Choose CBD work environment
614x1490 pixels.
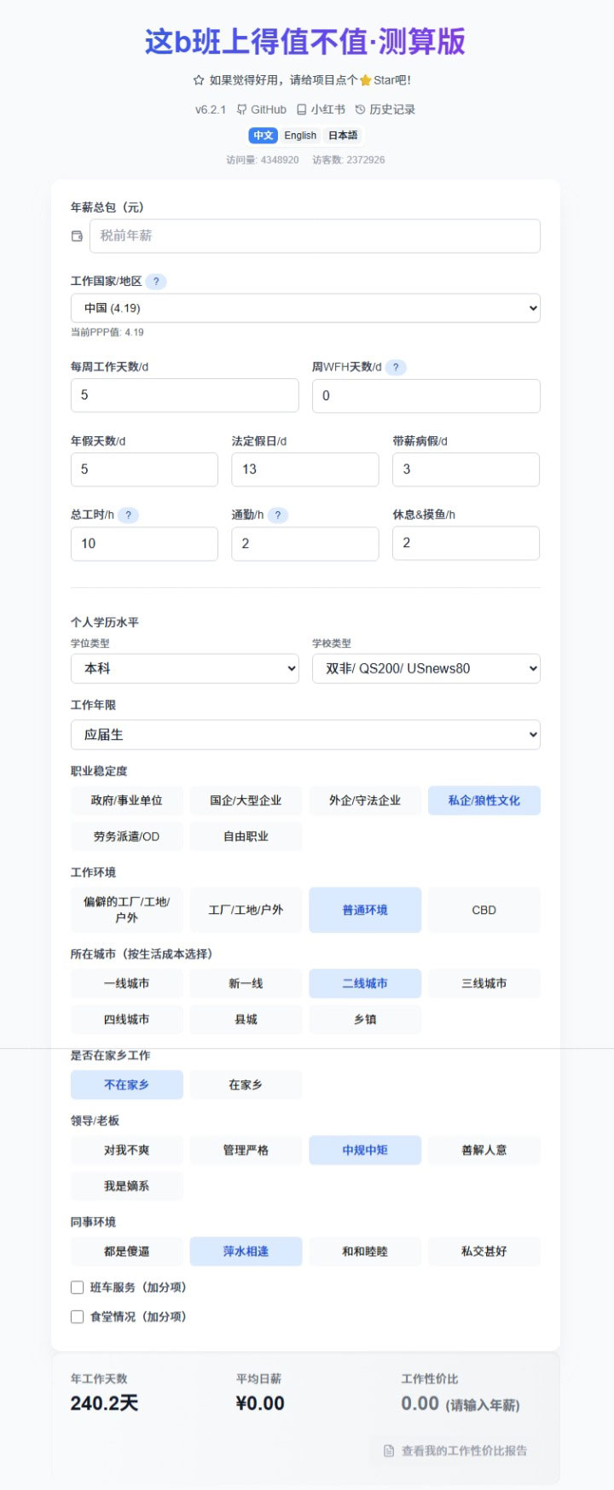point(484,910)
